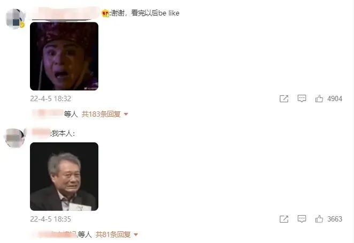Open the 共81条回复 replies link

[113, 234]
